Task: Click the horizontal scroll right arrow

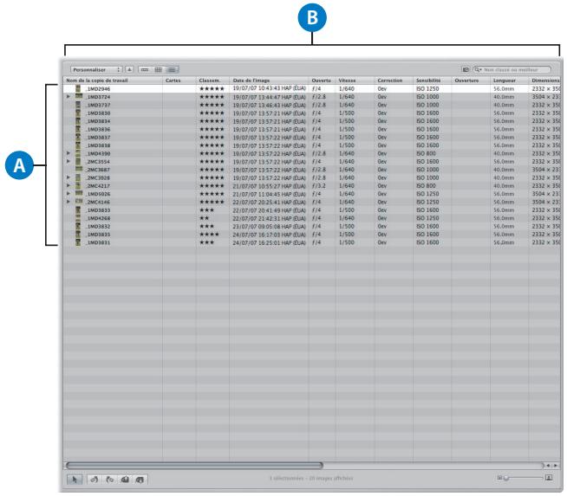Action: pyautogui.click(x=556, y=466)
